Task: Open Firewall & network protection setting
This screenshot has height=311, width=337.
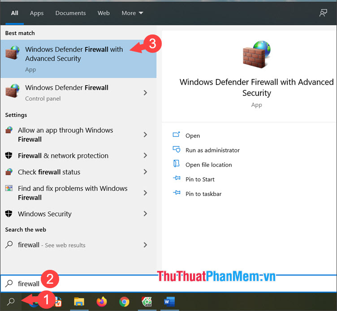Action: pyautogui.click(x=78, y=155)
